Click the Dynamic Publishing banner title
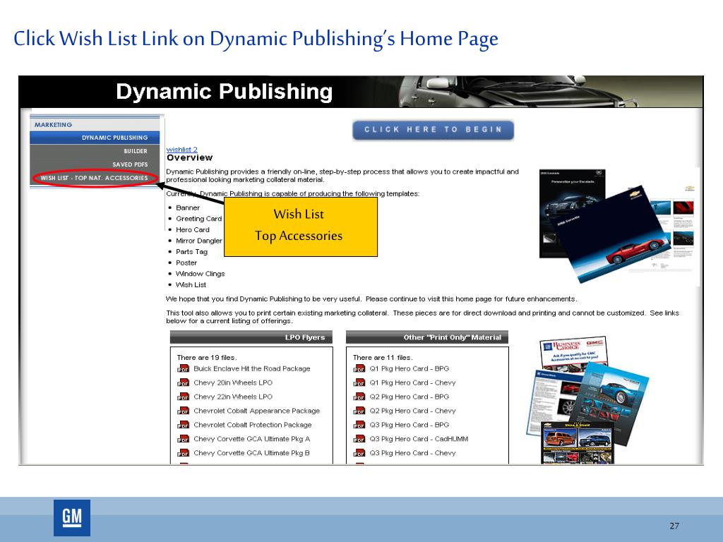 pos(224,92)
